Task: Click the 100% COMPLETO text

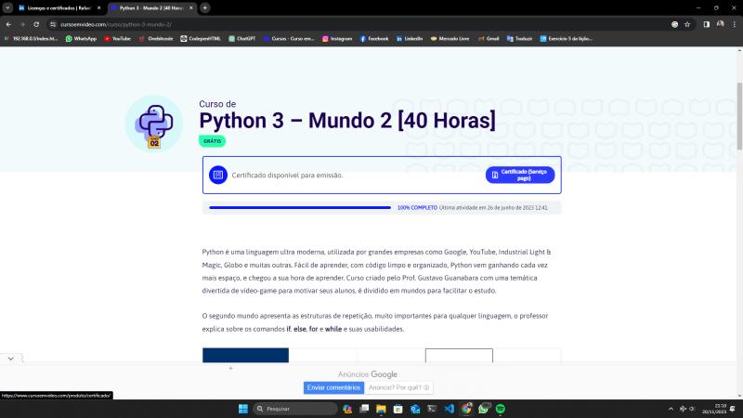Action: tap(417, 207)
